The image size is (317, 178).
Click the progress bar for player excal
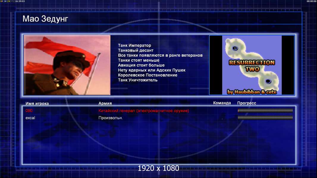coord(265,117)
